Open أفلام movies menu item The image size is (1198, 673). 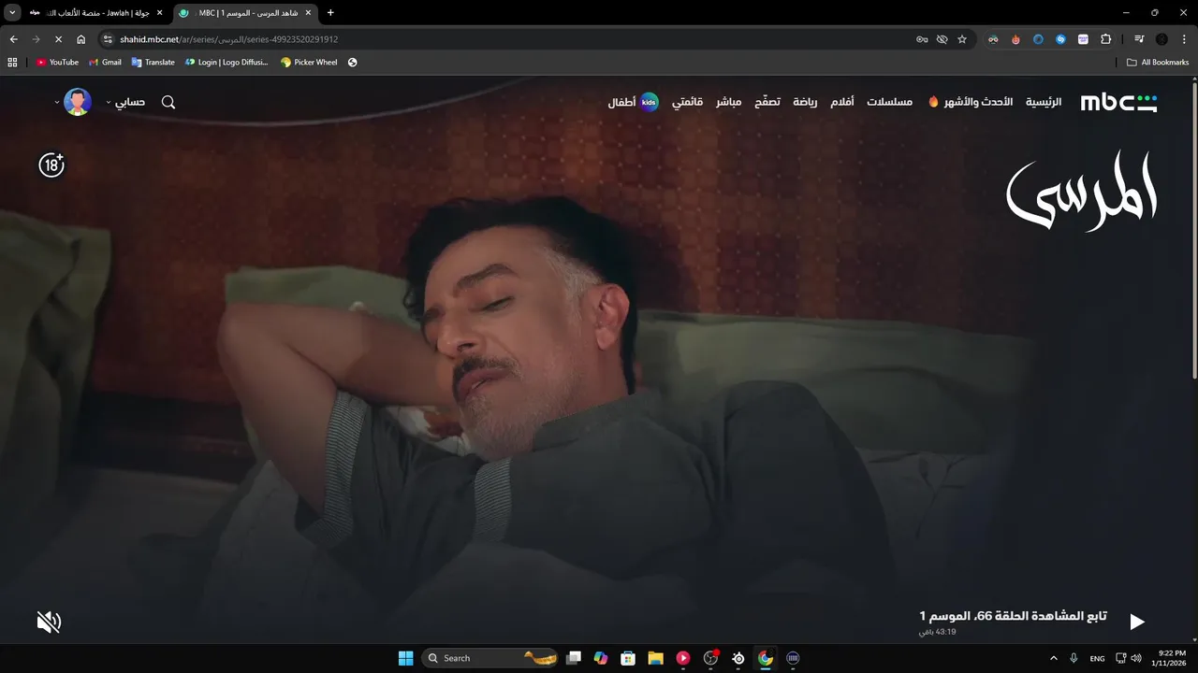[842, 102]
